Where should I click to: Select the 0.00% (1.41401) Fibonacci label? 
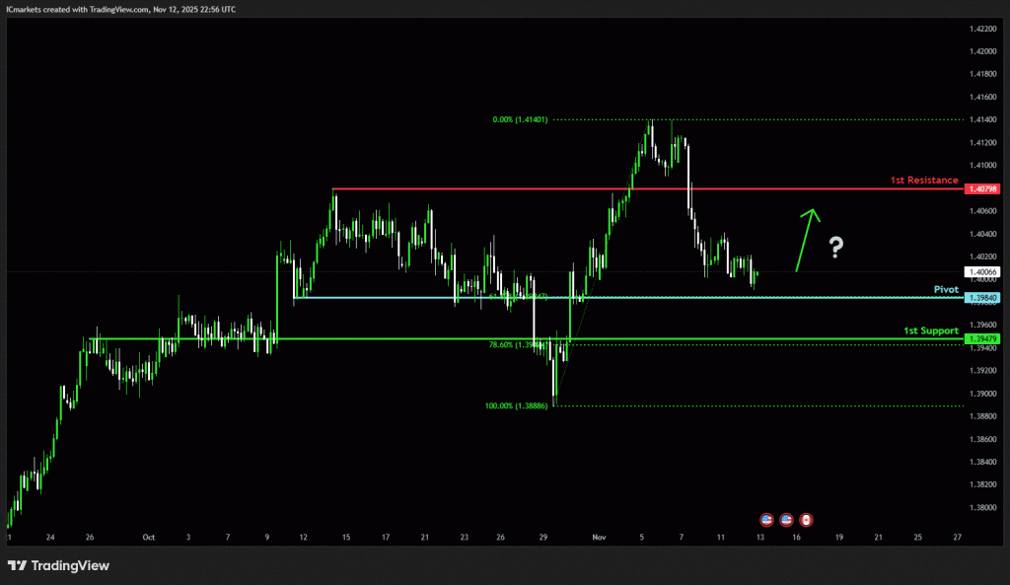click(521, 119)
